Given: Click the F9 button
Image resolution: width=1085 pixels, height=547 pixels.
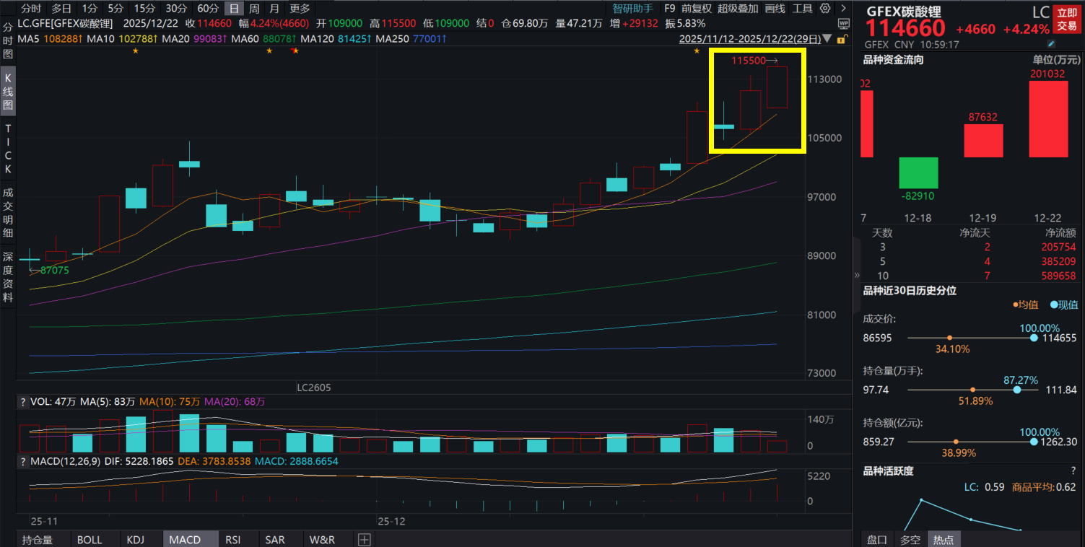Looking at the screenshot, I should pyautogui.click(x=669, y=9).
